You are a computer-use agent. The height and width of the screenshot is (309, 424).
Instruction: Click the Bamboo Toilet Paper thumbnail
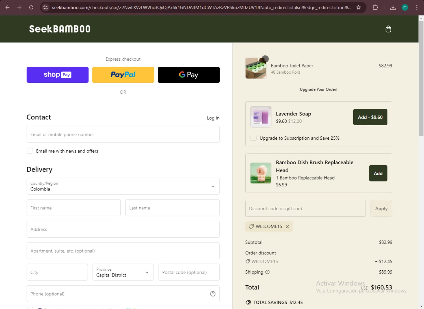point(256,68)
